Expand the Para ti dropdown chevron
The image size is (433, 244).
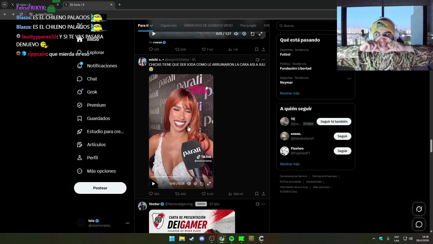point(151,26)
